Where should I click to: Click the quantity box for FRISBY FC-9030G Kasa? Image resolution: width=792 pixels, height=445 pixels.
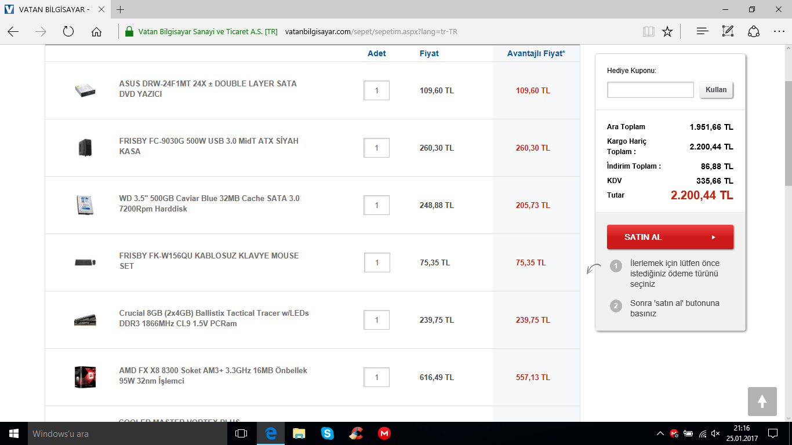(377, 148)
